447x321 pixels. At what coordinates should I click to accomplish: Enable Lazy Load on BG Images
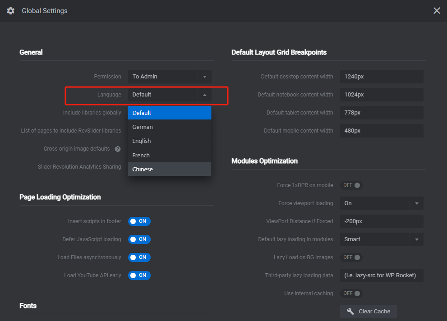tap(351, 257)
